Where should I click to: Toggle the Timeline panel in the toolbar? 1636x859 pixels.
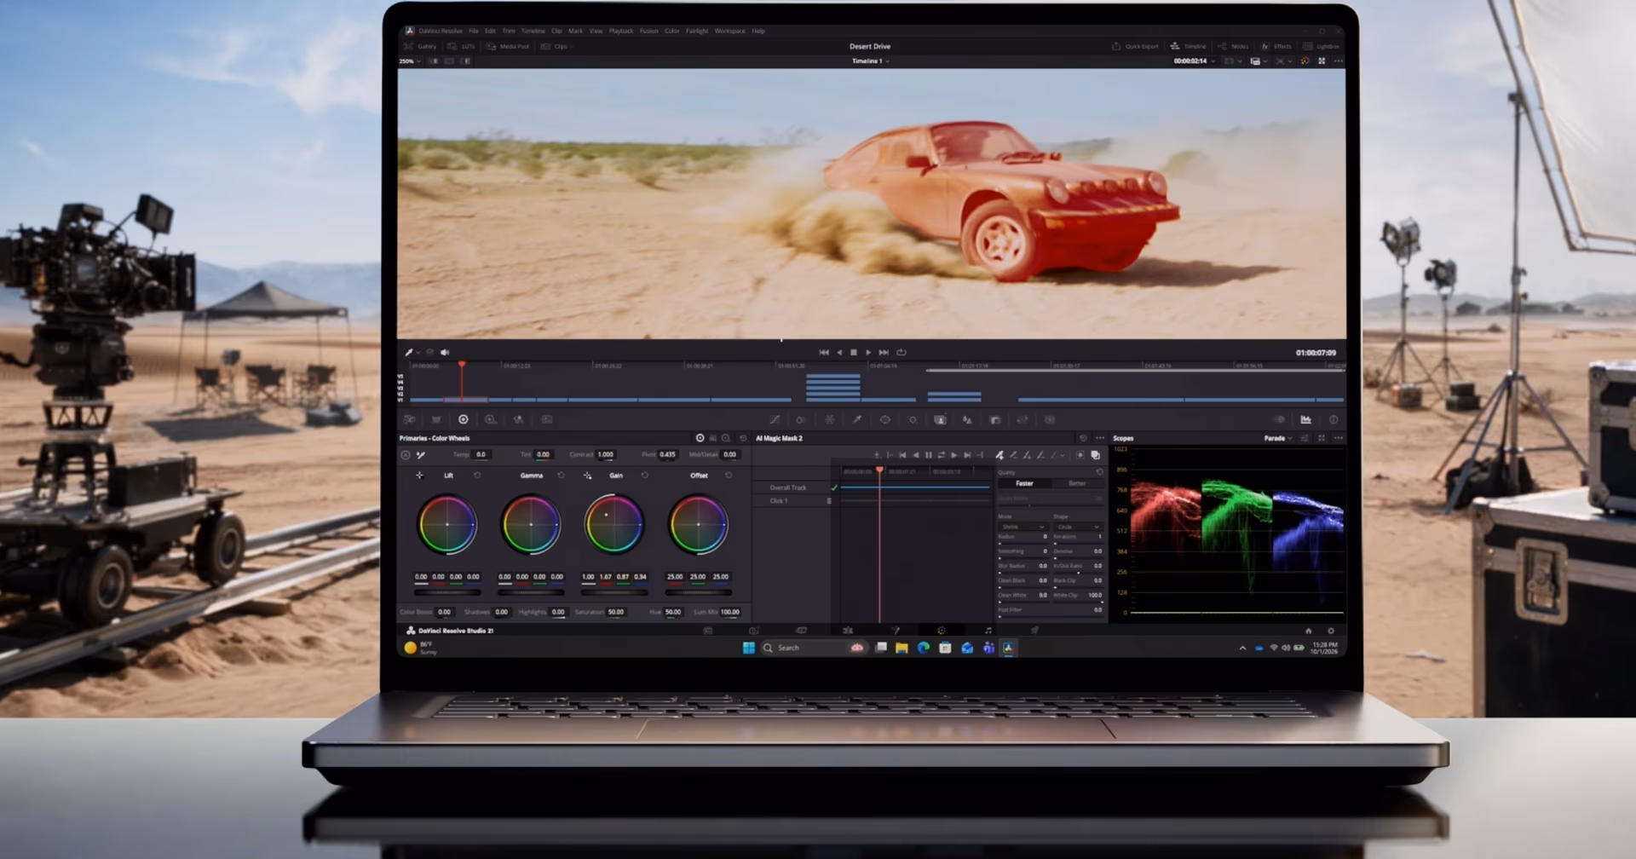coord(1188,47)
